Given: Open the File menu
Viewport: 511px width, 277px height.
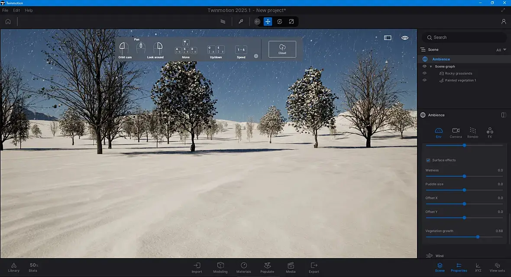Looking at the screenshot, I should pyautogui.click(x=5, y=10).
